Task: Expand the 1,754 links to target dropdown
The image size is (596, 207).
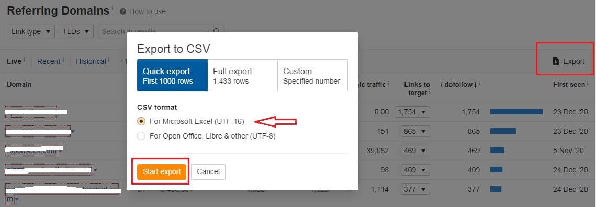Action: click(x=412, y=112)
